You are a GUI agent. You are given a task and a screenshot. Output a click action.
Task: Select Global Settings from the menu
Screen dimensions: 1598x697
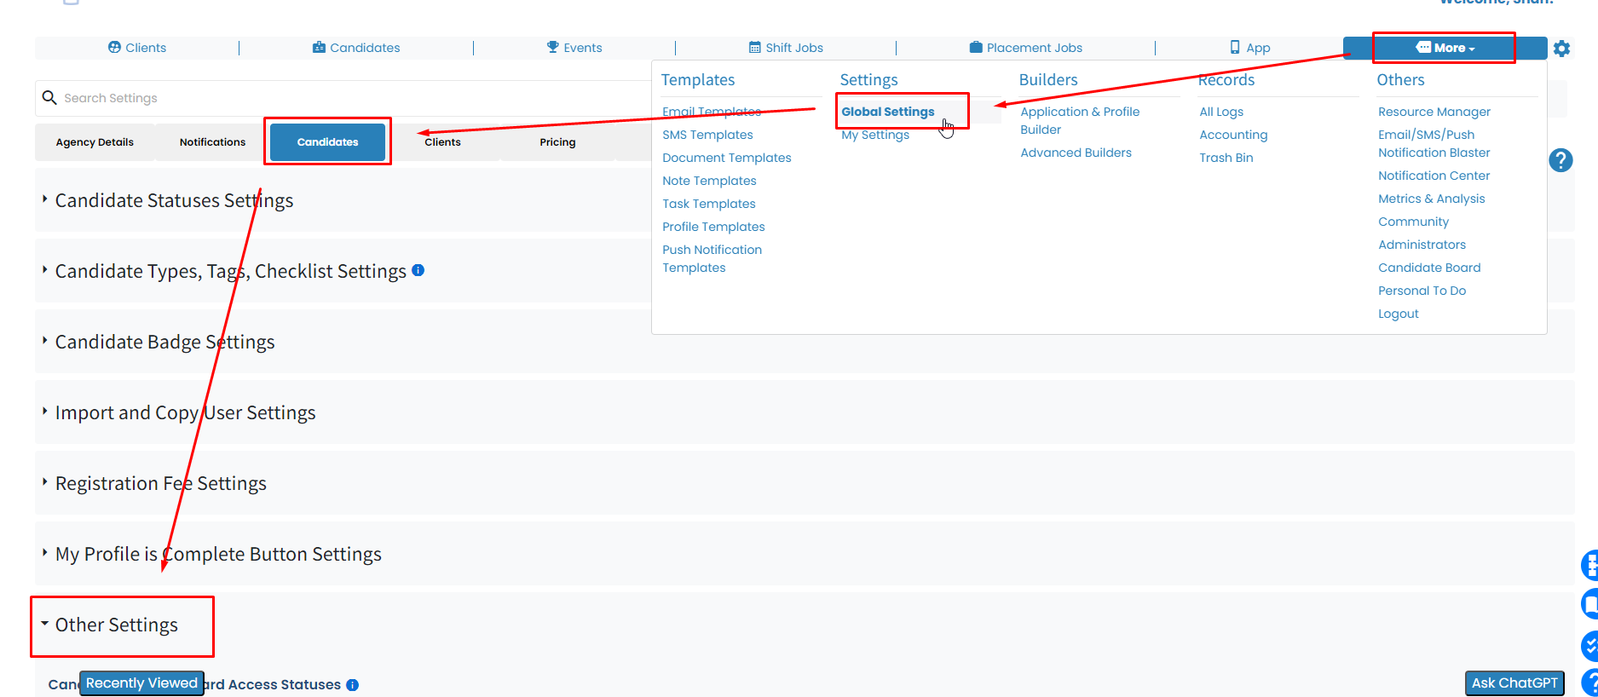point(888,112)
